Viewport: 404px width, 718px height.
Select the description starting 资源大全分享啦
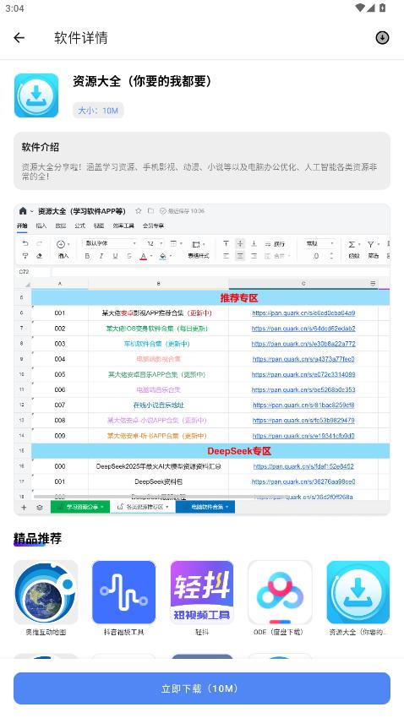tap(199, 171)
